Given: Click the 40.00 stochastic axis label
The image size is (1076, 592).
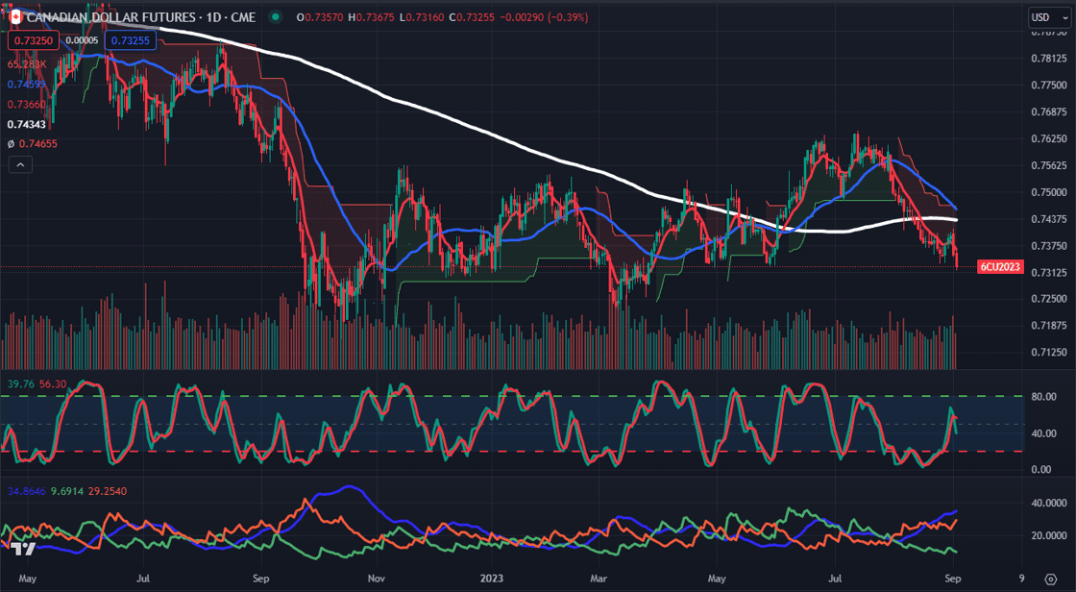Looking at the screenshot, I should [1043, 433].
